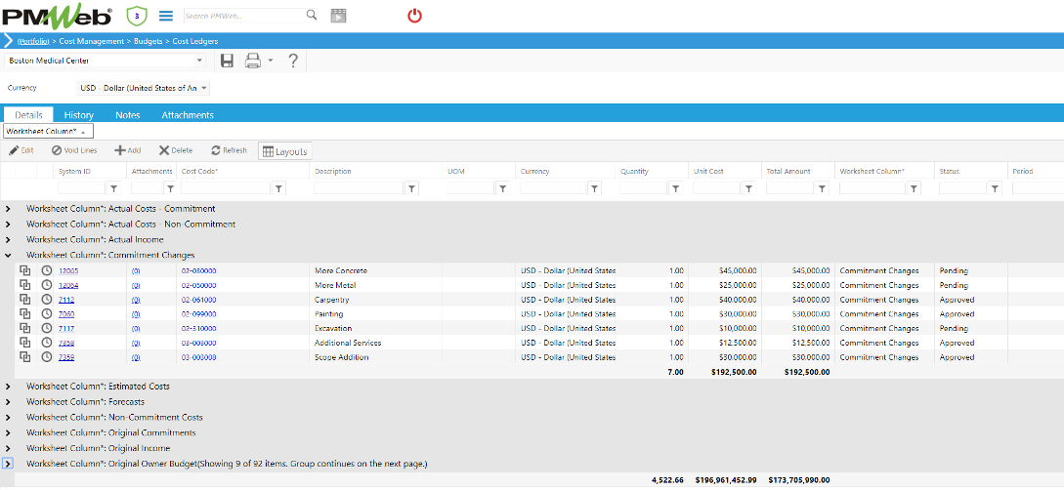The image size is (1064, 490).
Task: Click the red power logout icon
Action: (x=414, y=16)
